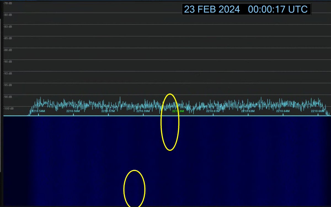Click the left edge panel strip
The image size is (331, 207).
click(x=1, y=103)
